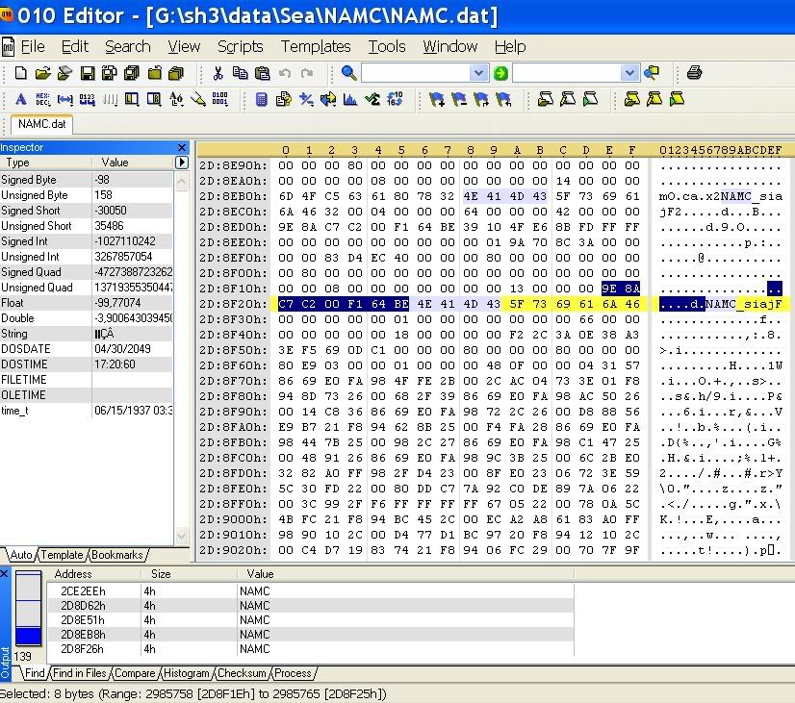Open the character set dropdown icon

176,99
